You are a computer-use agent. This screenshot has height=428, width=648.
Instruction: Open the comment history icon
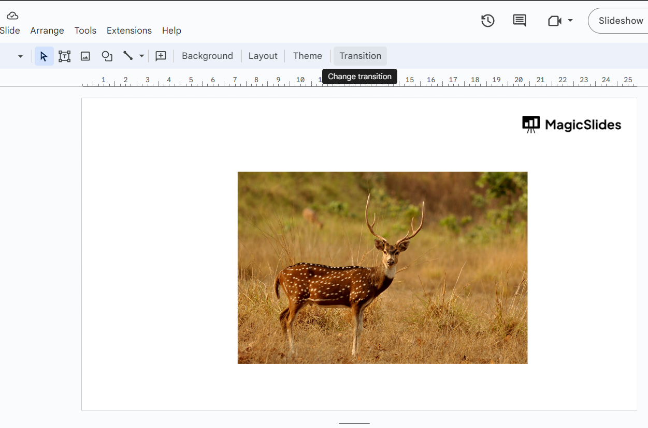pyautogui.click(x=519, y=21)
